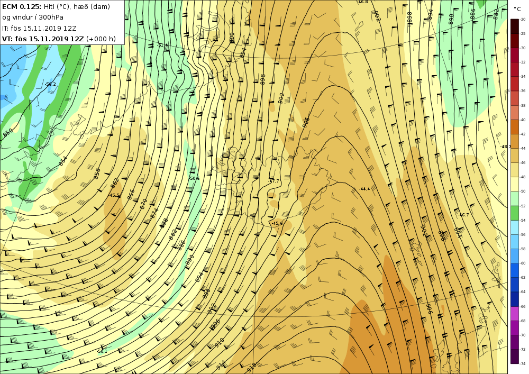Click the '°C' unit label above the legend
The width and height of the screenshot is (529, 374).
(517, 10)
